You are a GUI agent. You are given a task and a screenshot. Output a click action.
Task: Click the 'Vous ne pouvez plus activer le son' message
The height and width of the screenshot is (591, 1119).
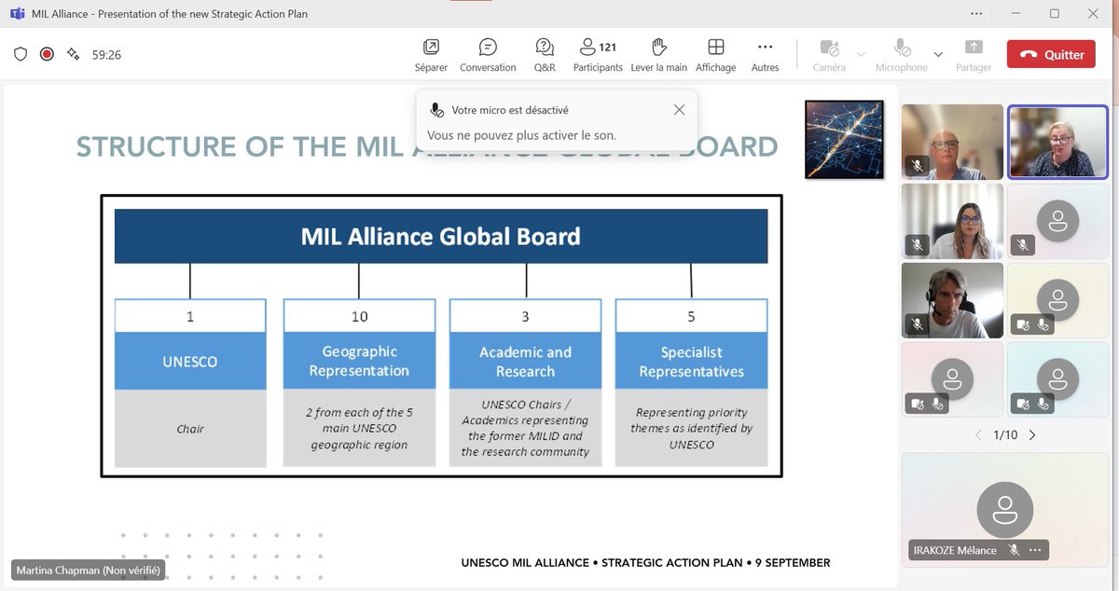(x=521, y=135)
